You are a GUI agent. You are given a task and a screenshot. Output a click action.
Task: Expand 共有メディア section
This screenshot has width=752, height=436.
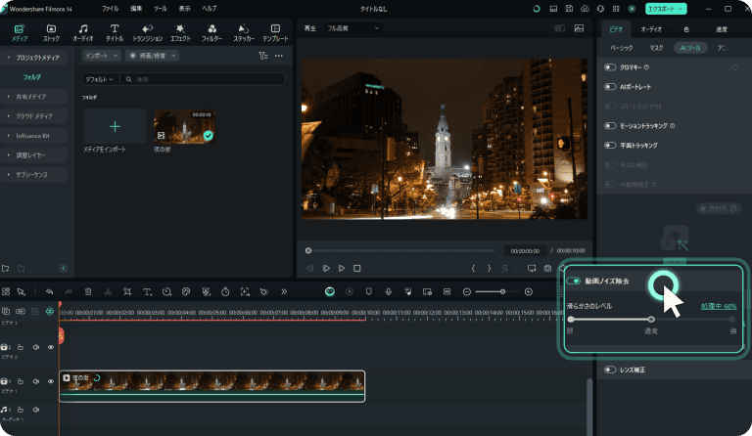coord(33,97)
